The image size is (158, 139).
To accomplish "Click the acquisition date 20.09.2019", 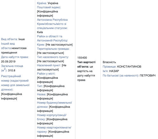I will pyautogui.click(x=8, y=62).
